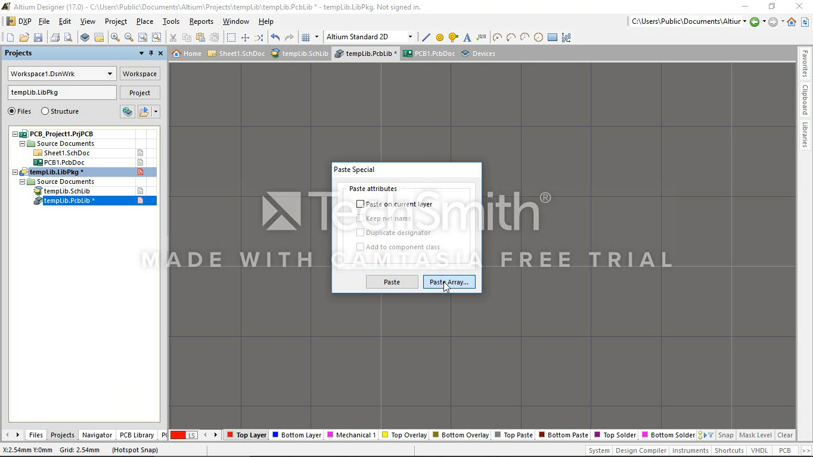Screen dimensions: 813x457
Task: Open the Place menu
Action: pyautogui.click(x=144, y=21)
